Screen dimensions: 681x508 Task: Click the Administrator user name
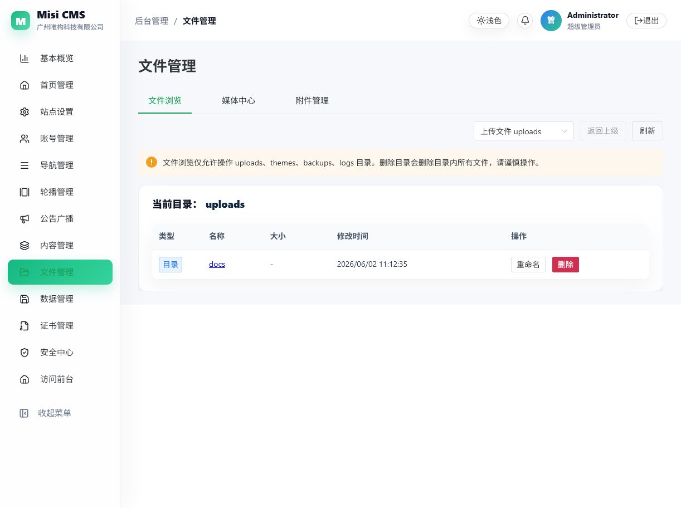[593, 15]
